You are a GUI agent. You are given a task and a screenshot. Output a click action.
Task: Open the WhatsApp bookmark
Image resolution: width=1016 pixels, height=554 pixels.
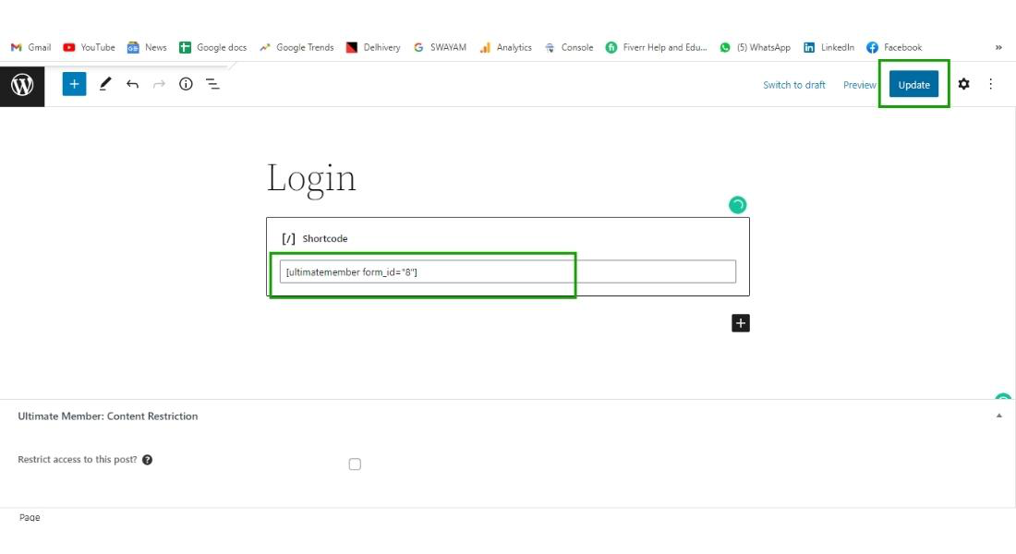(755, 47)
